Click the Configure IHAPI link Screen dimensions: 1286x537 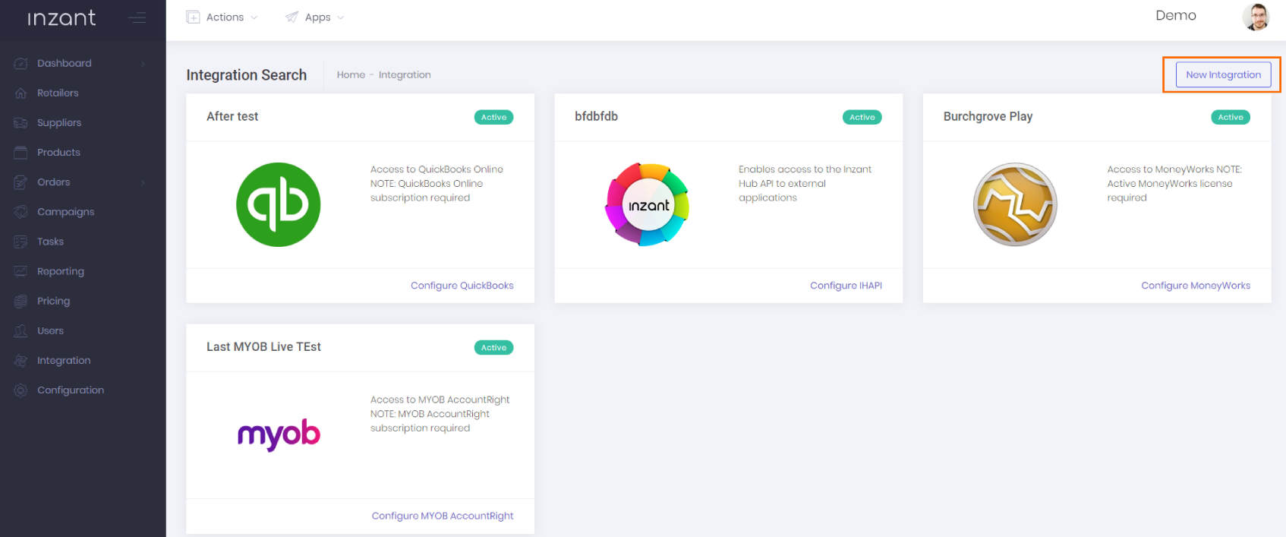[x=846, y=286]
